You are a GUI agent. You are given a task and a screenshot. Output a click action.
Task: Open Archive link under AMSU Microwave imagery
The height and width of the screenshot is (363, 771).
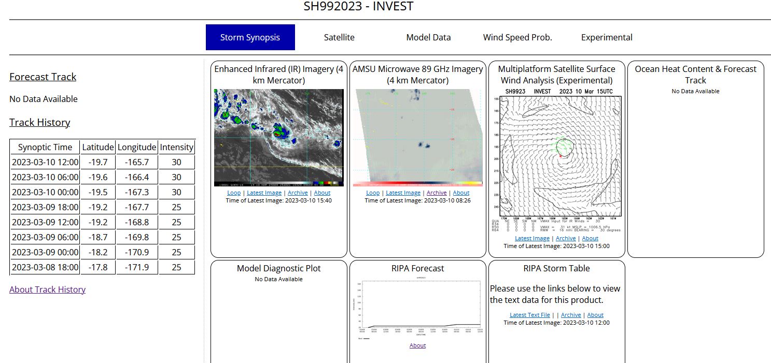point(437,193)
